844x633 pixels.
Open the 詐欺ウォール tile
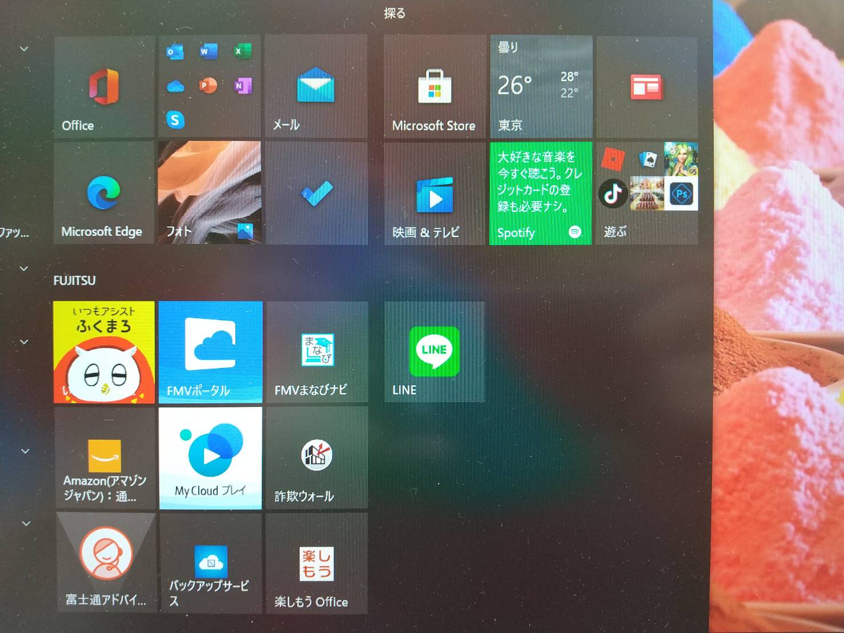pos(317,458)
